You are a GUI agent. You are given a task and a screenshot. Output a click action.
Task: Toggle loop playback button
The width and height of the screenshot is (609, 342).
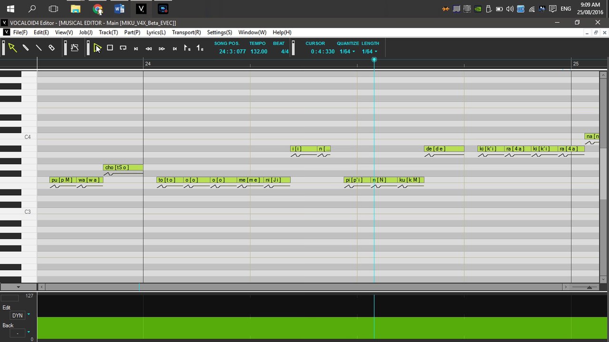[123, 48]
